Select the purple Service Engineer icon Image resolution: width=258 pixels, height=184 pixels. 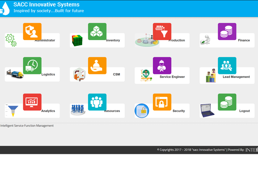(162, 66)
